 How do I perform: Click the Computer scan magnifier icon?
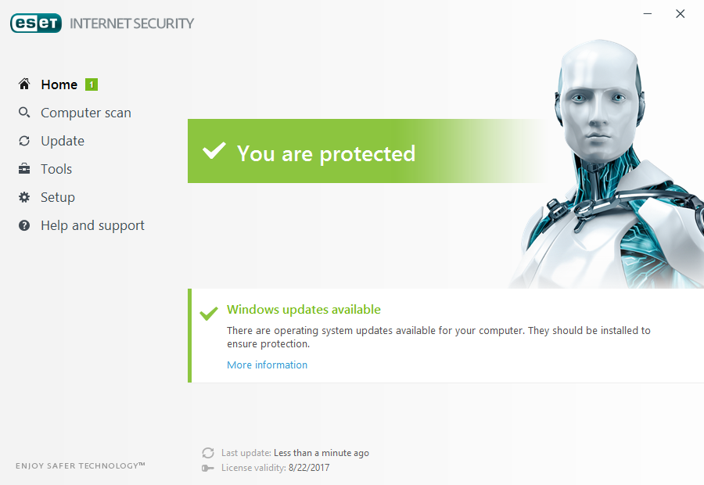[x=24, y=113]
